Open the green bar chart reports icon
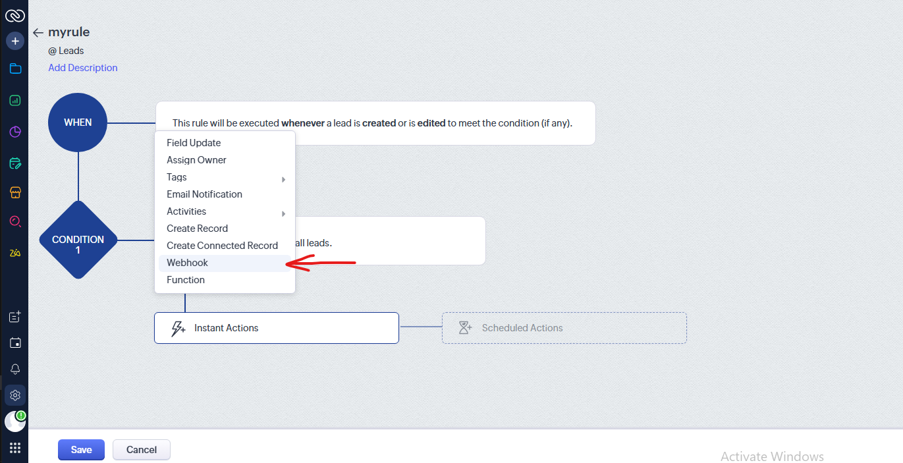 (15, 101)
